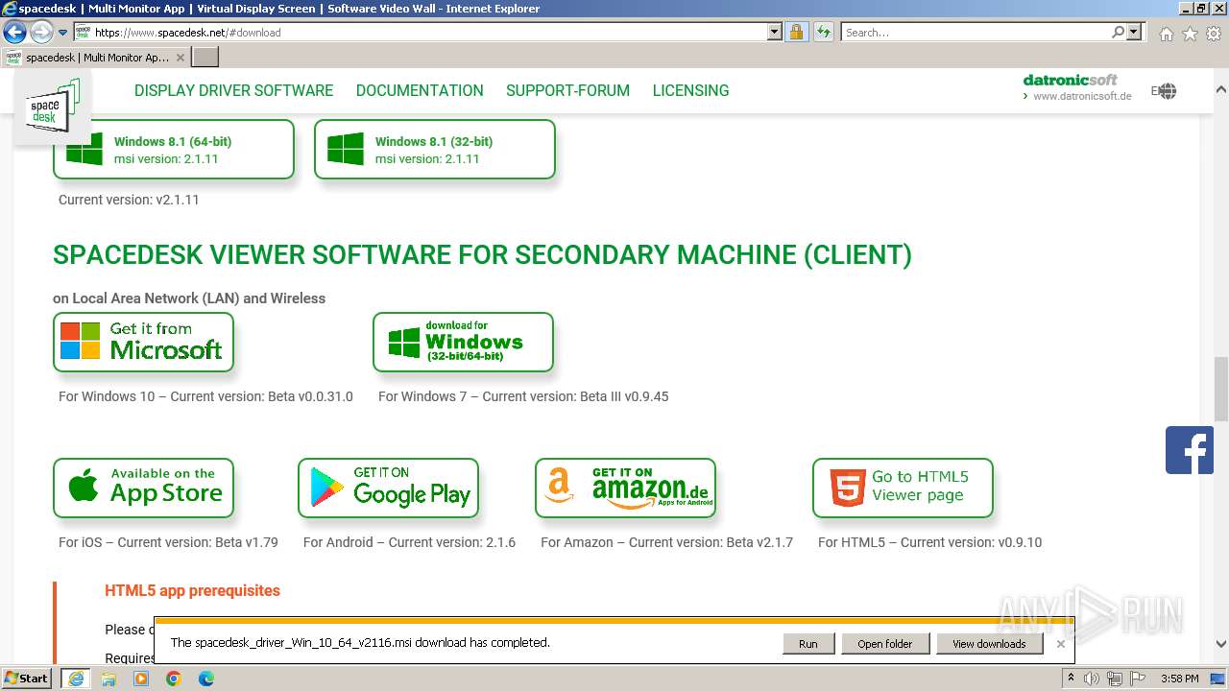The width and height of the screenshot is (1229, 691).
Task: Click the Search input box
Action: coord(976,32)
